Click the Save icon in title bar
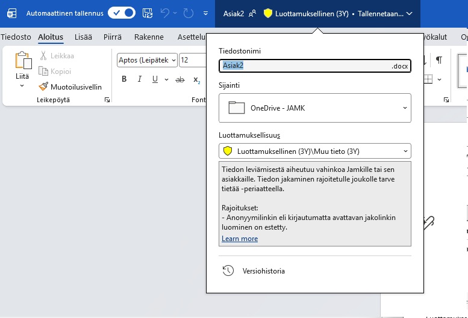This screenshot has height=318, width=468. click(147, 13)
